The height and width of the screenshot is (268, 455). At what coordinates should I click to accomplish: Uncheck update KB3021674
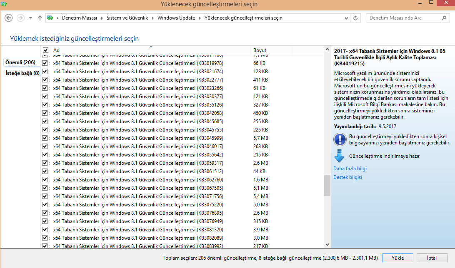click(45, 71)
